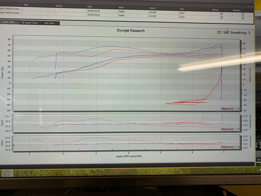261x196 pixels.
Task: Close the Graph View tab with X
Action: tap(18, 22)
